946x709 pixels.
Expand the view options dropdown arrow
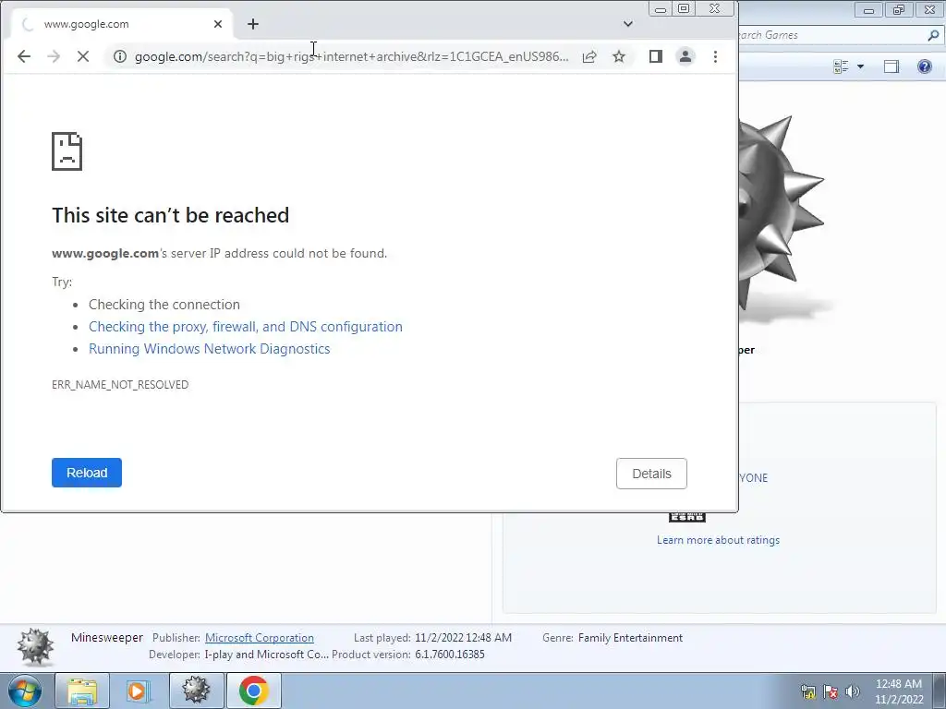click(x=860, y=66)
